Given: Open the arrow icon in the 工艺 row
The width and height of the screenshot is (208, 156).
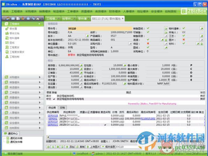Looking at the screenshot, I should click(201, 36).
